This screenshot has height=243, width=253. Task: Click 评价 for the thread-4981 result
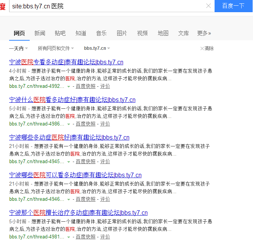pyautogui.click(x=105, y=237)
